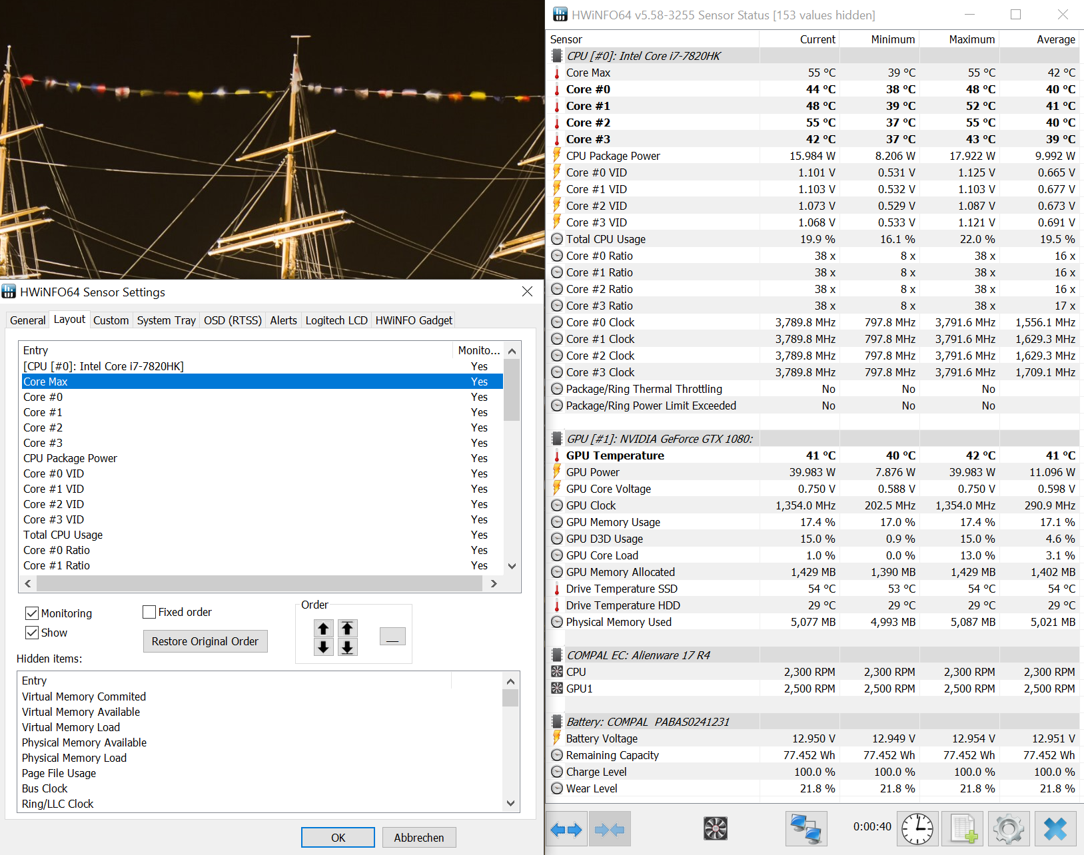Move selected entry to the bottom

click(x=347, y=647)
